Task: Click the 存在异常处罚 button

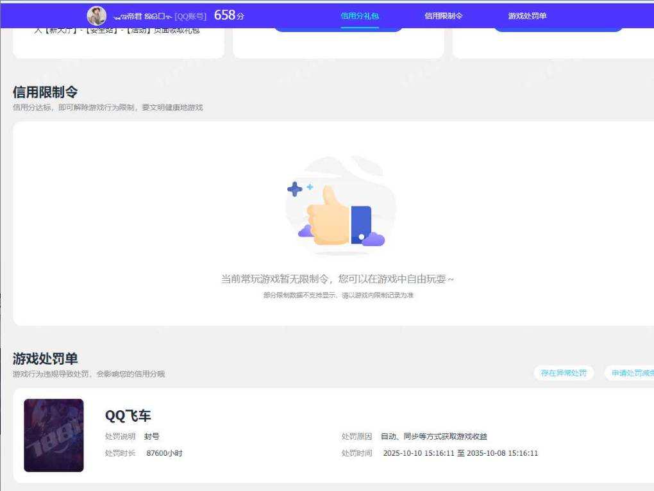Action: 564,373
